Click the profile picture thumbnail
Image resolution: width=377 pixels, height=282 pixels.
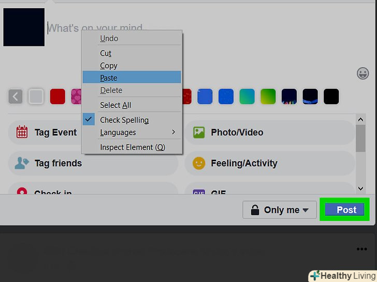point(24,27)
